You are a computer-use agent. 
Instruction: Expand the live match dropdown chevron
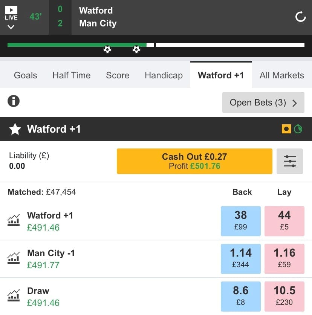point(11,27)
